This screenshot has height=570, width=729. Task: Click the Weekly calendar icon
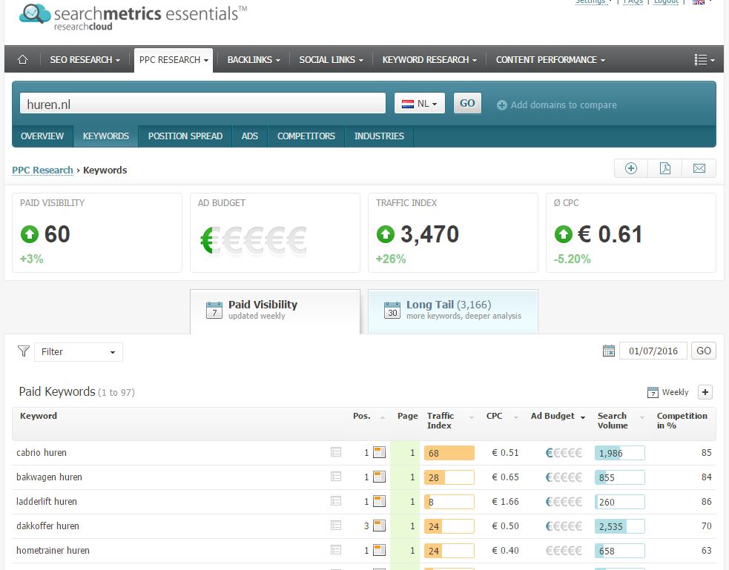pyautogui.click(x=653, y=392)
